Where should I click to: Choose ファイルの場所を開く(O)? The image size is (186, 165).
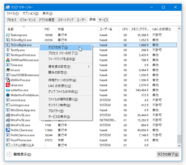(66, 99)
